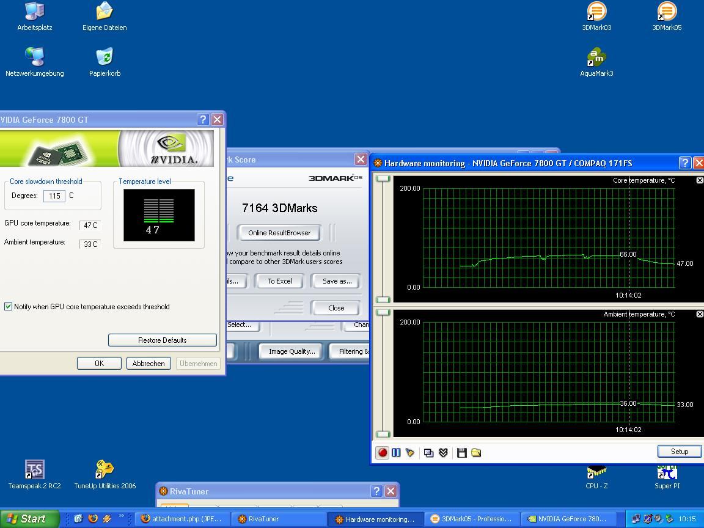Click the Image Quality... button

click(x=292, y=351)
